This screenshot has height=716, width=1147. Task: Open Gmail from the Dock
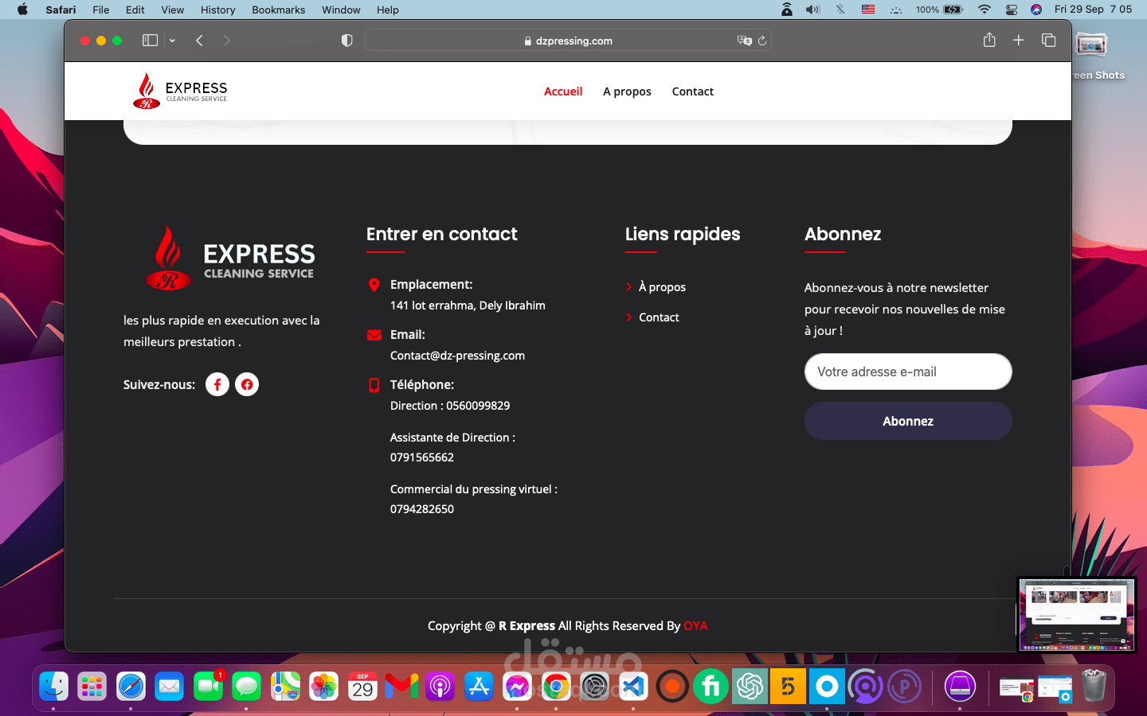pyautogui.click(x=401, y=687)
